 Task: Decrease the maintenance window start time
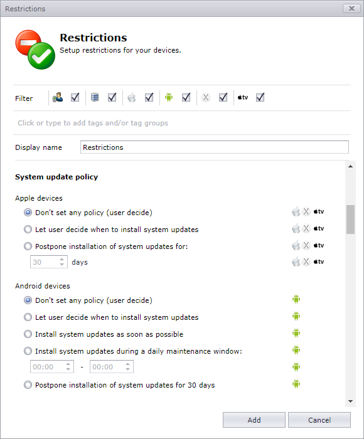(68, 369)
